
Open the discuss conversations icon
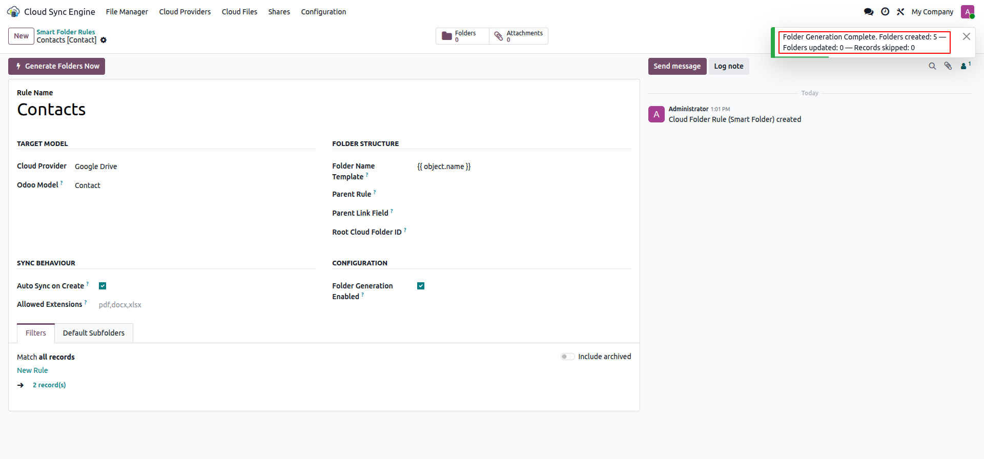(869, 11)
